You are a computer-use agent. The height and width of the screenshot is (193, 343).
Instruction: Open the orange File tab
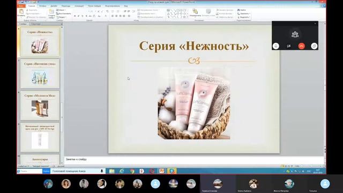click(21, 6)
